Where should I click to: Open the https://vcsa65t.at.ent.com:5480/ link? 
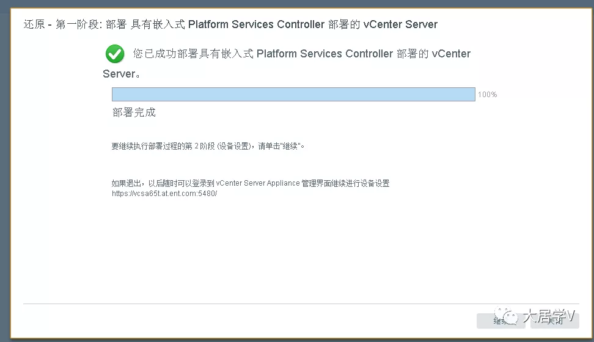tap(164, 194)
